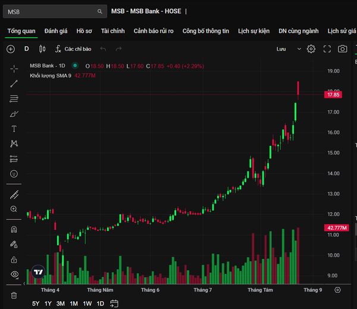The image size is (357, 309).
Task: Hide all drawings with eye icon
Action: point(14,274)
